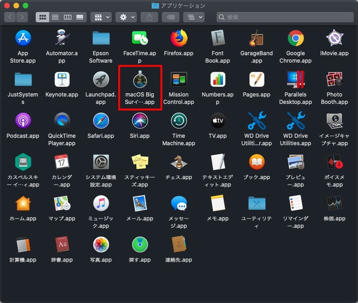Select 連絡先.app icon
Viewport: 358px width, 303px height.
click(x=179, y=245)
